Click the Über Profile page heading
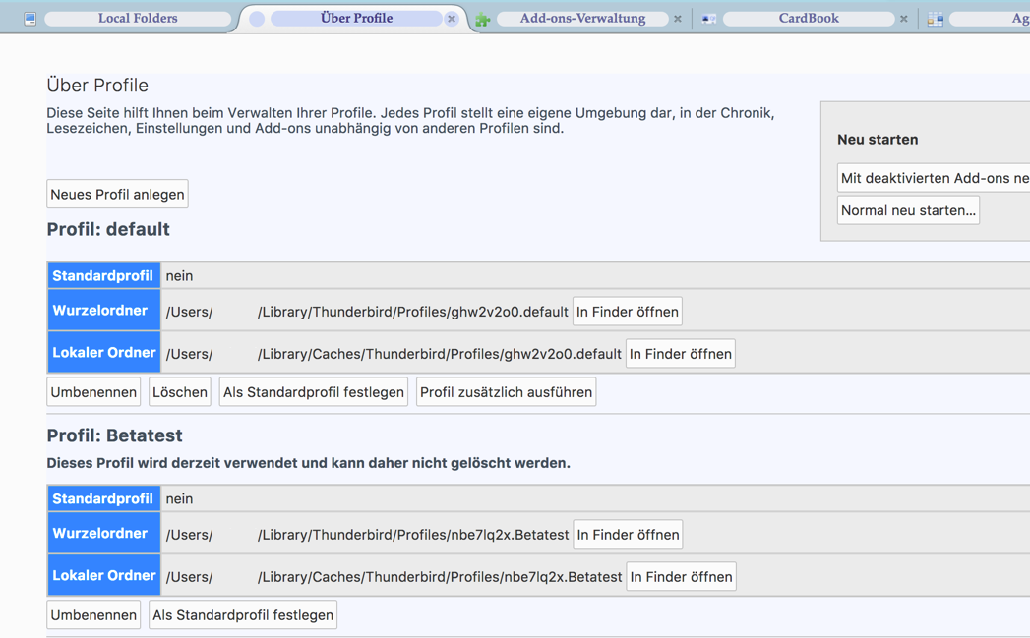The height and width of the screenshot is (638, 1030). (97, 86)
